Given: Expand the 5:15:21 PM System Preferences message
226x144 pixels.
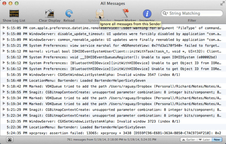Looking at the screenshot, I should click(x=4, y=45).
